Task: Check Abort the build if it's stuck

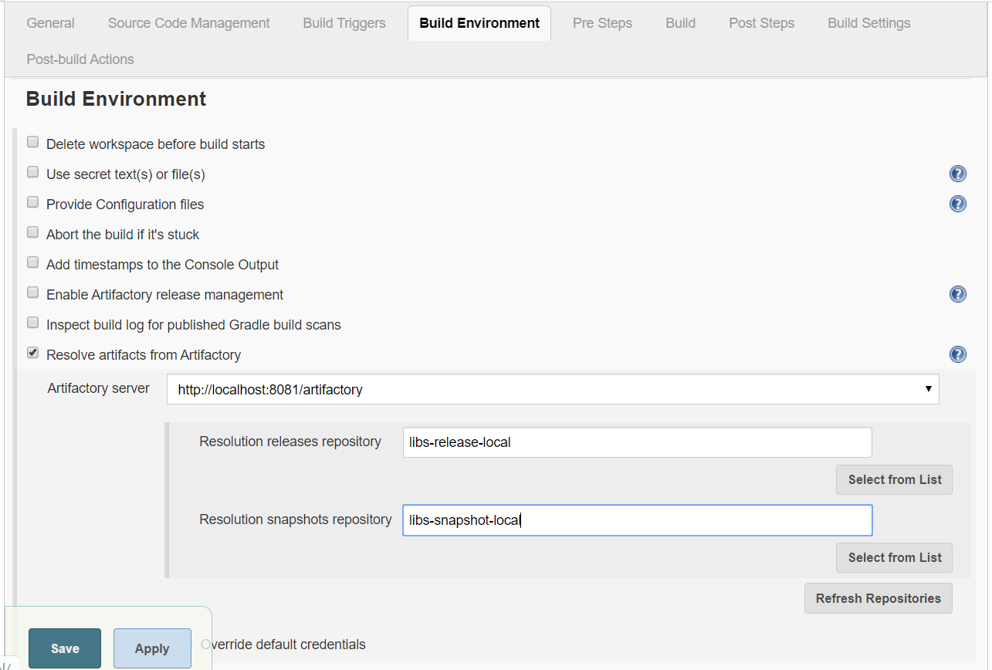Action: coord(33,232)
